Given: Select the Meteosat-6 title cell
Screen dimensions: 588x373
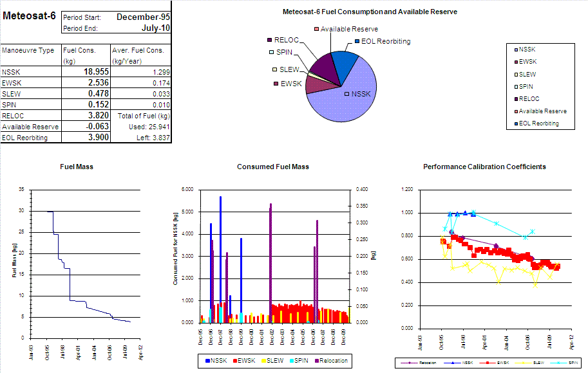Looking at the screenshot, I should click(x=29, y=15).
